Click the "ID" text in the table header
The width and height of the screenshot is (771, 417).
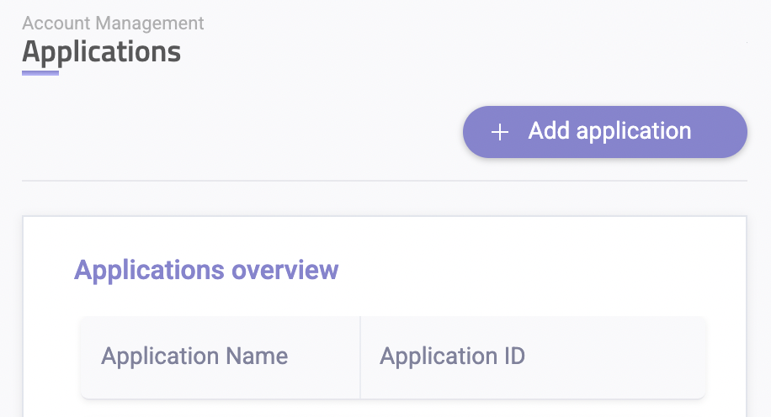tap(513, 356)
